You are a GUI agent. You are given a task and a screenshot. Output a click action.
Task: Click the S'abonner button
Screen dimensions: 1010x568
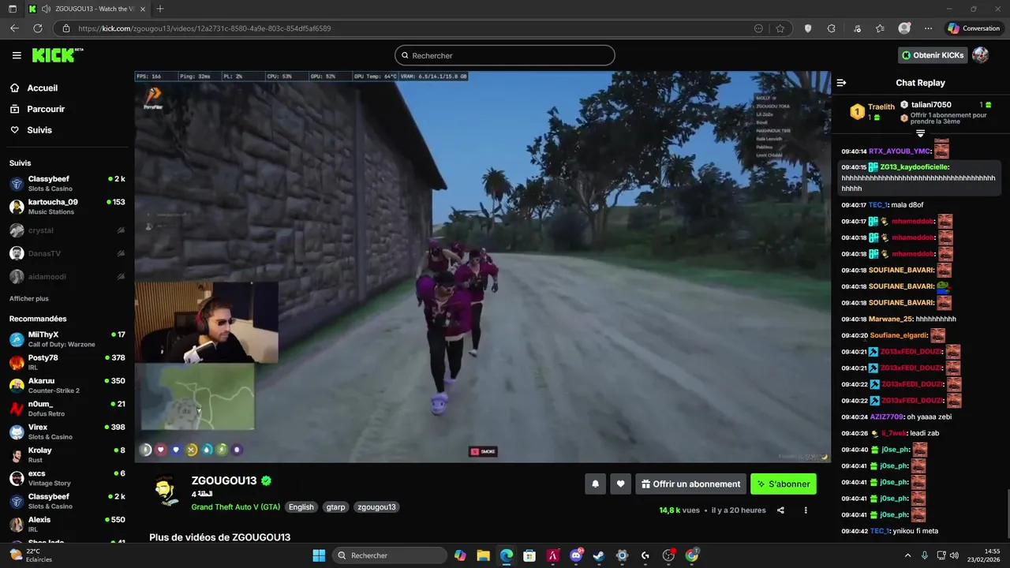pos(784,484)
